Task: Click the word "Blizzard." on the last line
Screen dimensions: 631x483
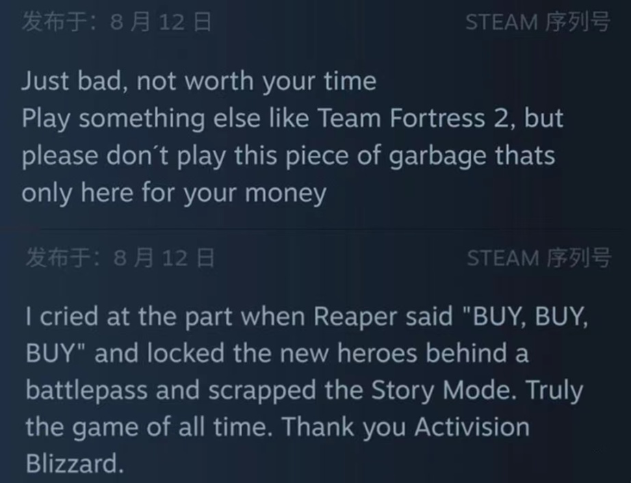Action: point(75,465)
